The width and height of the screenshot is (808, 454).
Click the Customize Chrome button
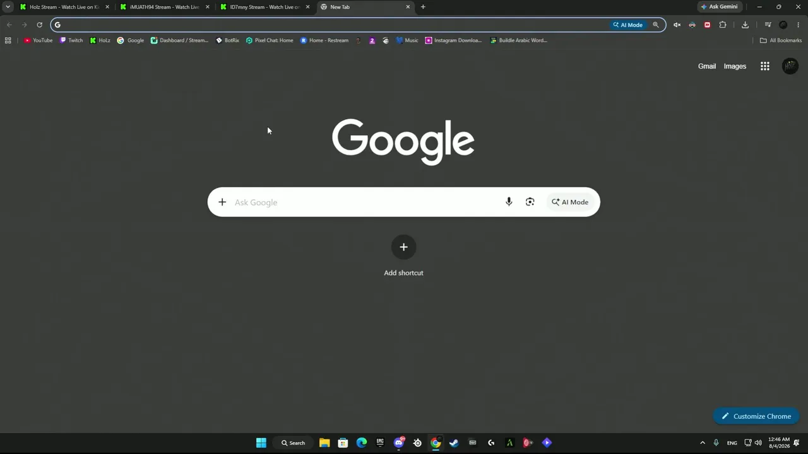point(756,416)
